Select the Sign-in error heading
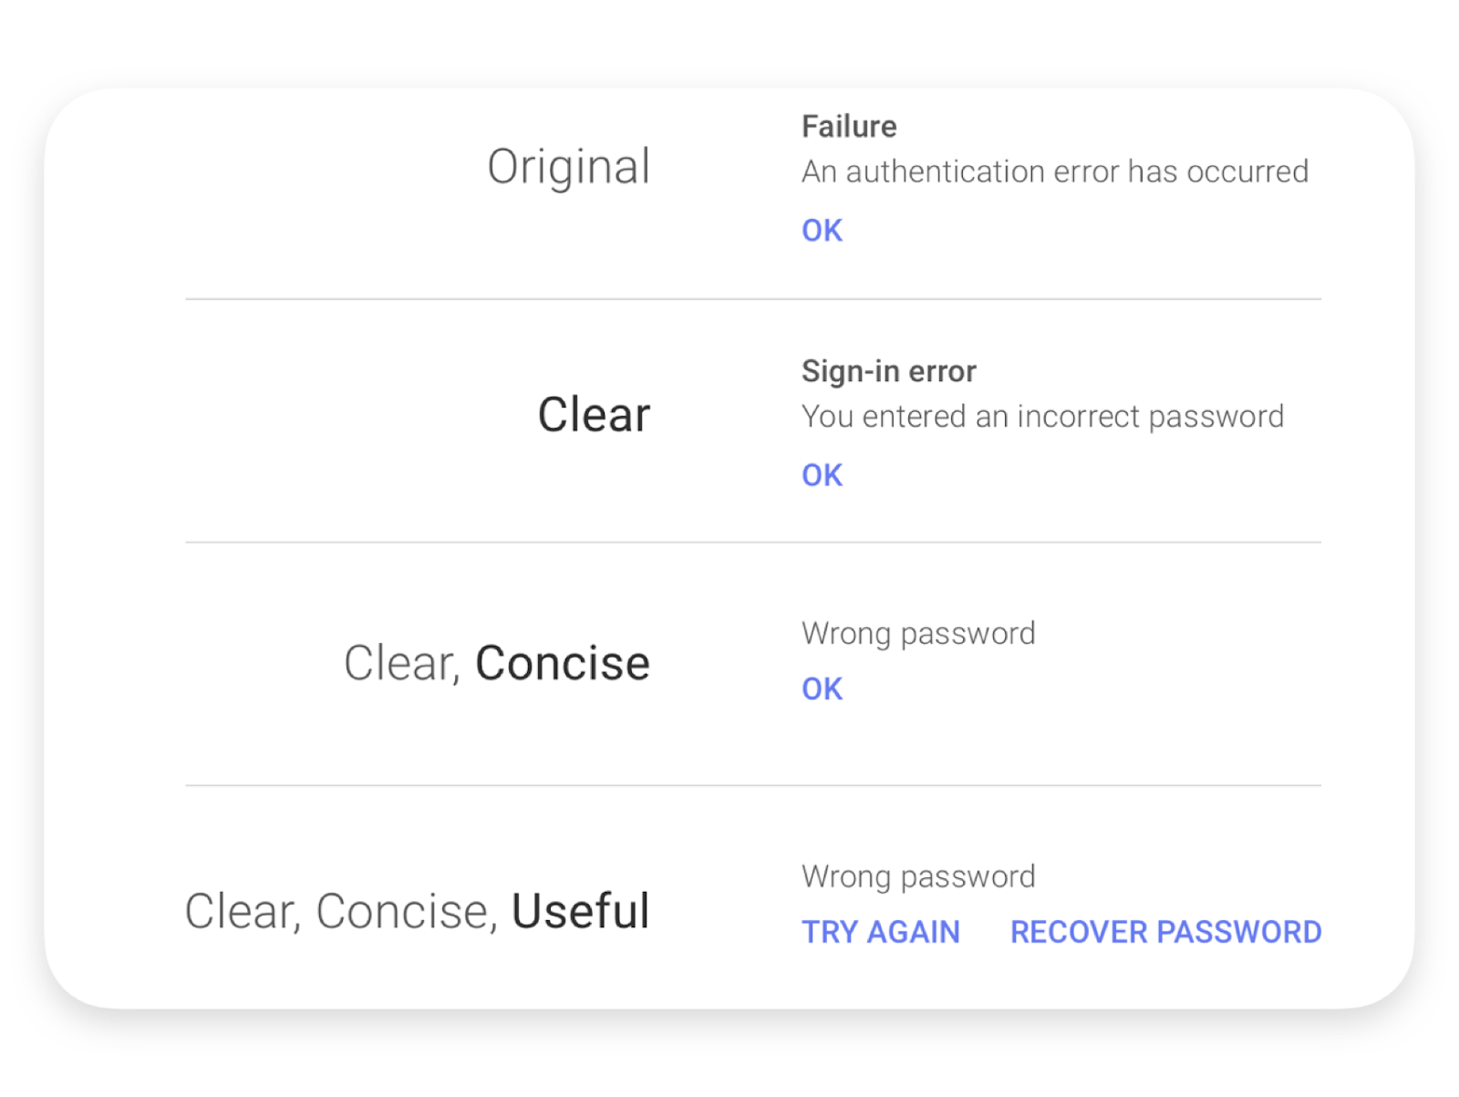The height and width of the screenshot is (1097, 1459). point(888,371)
